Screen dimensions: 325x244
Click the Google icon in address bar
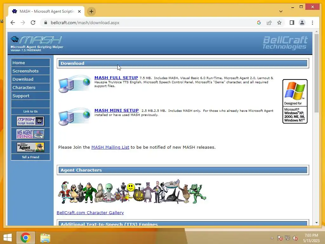click(x=259, y=23)
